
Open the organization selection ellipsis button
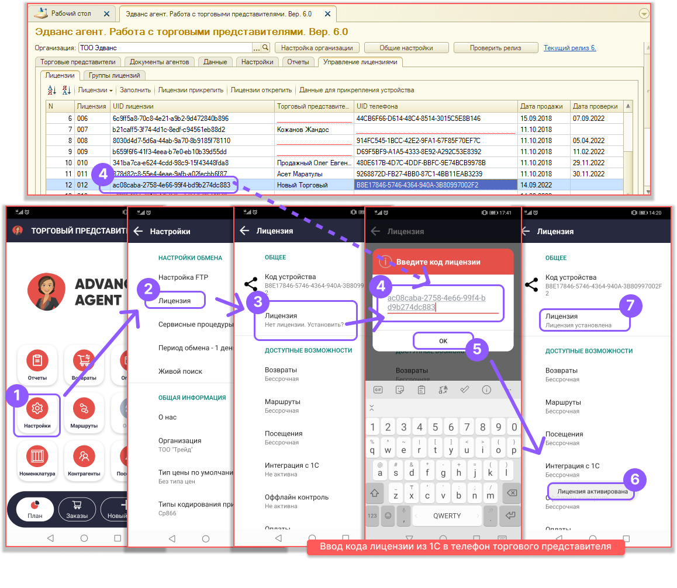pos(257,47)
